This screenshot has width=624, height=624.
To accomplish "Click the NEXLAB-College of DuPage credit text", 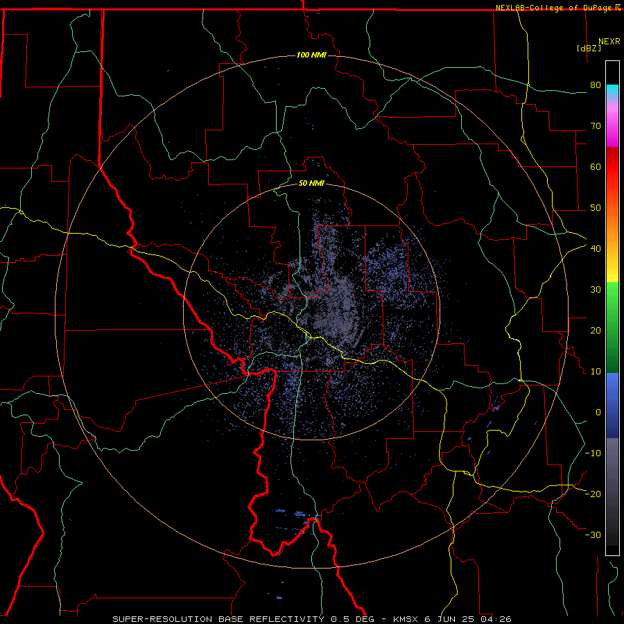I will pyautogui.click(x=553, y=8).
